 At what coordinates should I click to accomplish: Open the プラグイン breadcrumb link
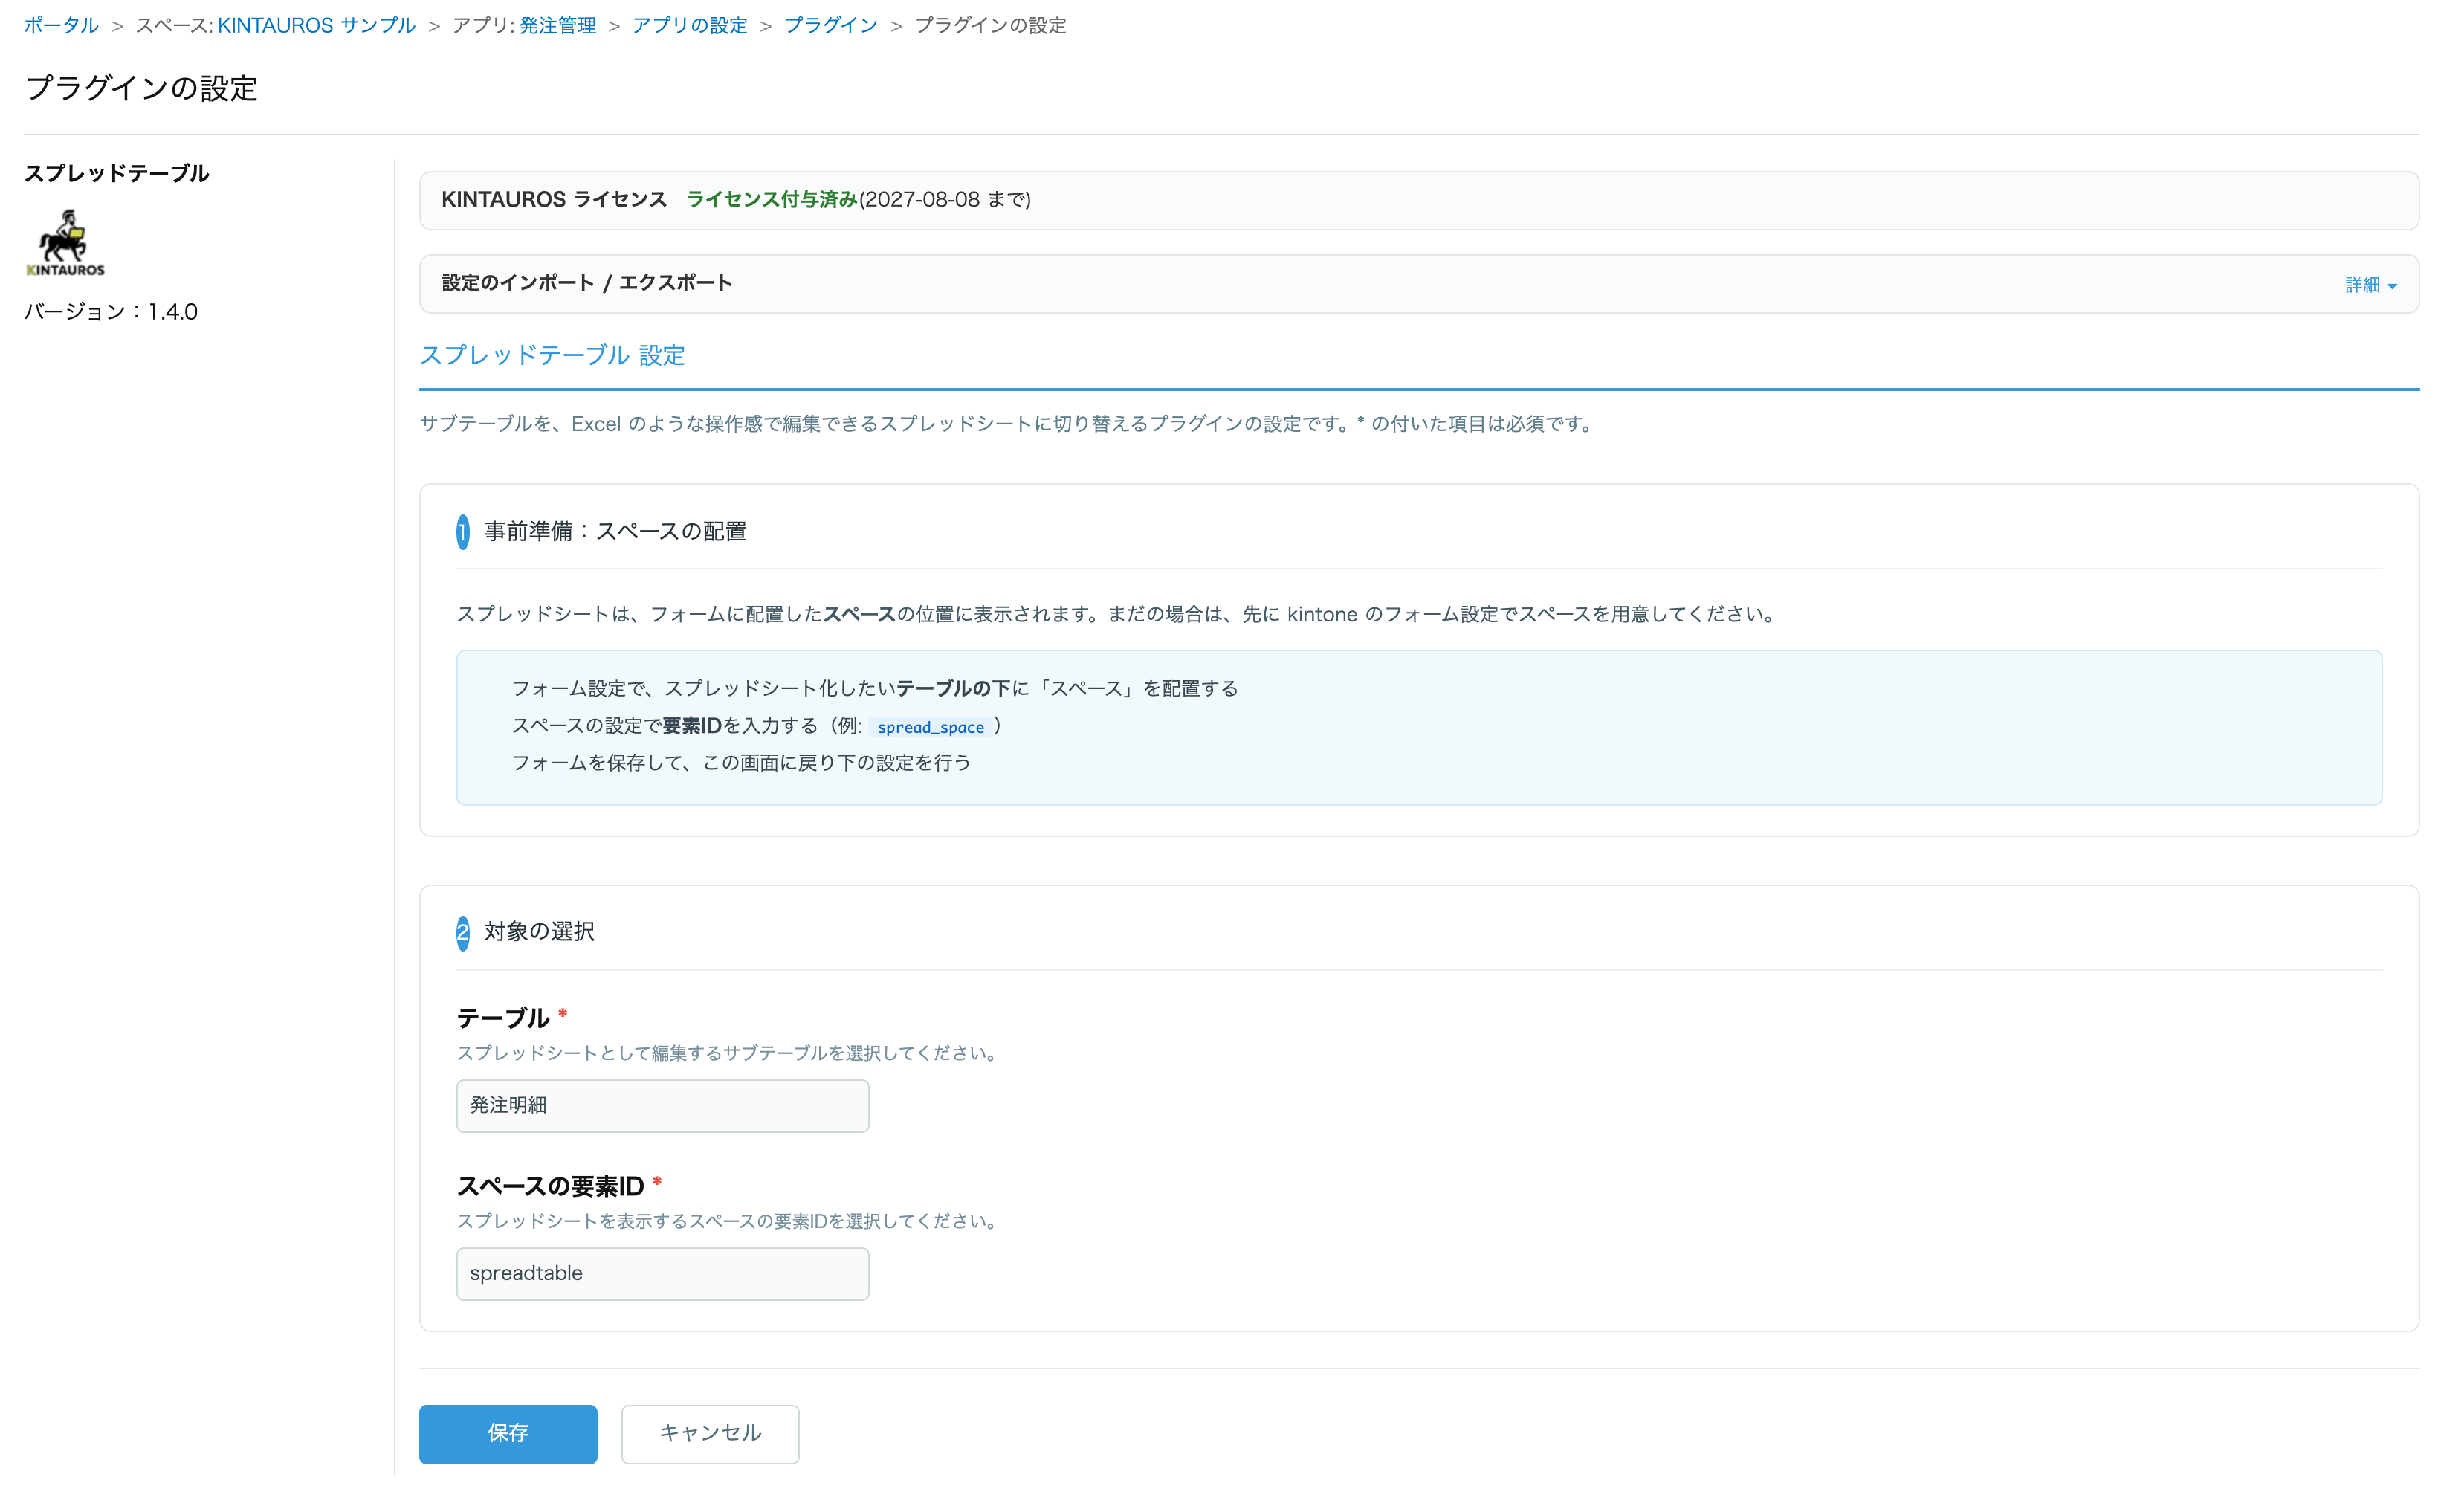[830, 25]
